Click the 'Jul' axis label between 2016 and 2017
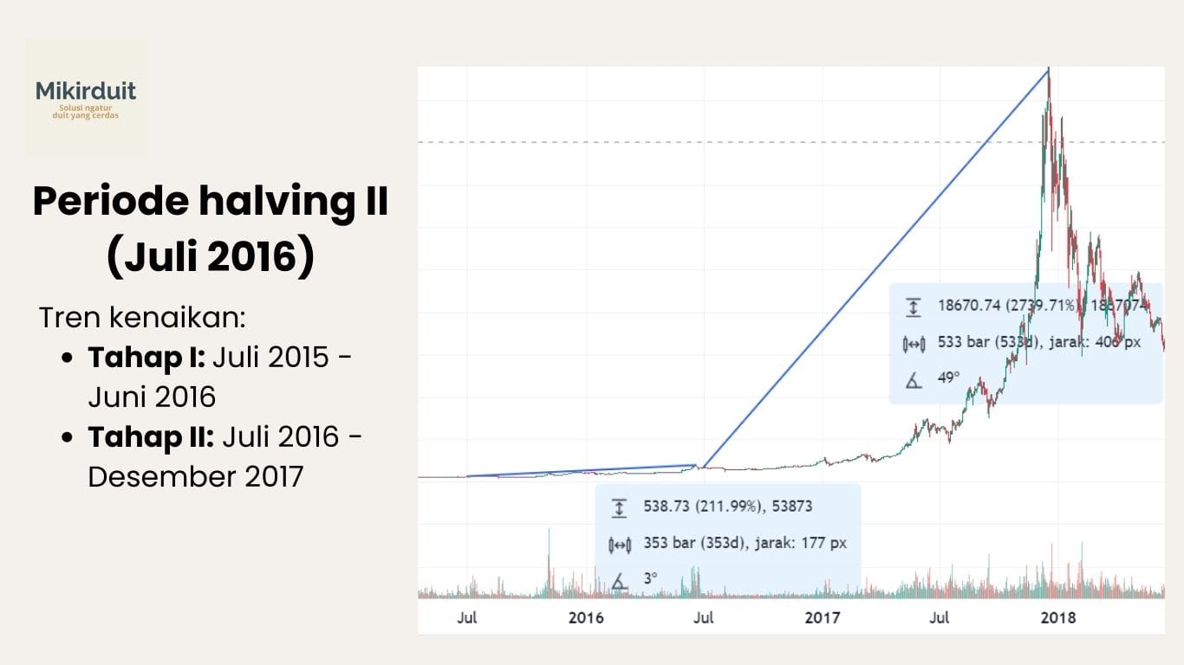Image resolution: width=1184 pixels, height=665 pixels. [x=704, y=618]
